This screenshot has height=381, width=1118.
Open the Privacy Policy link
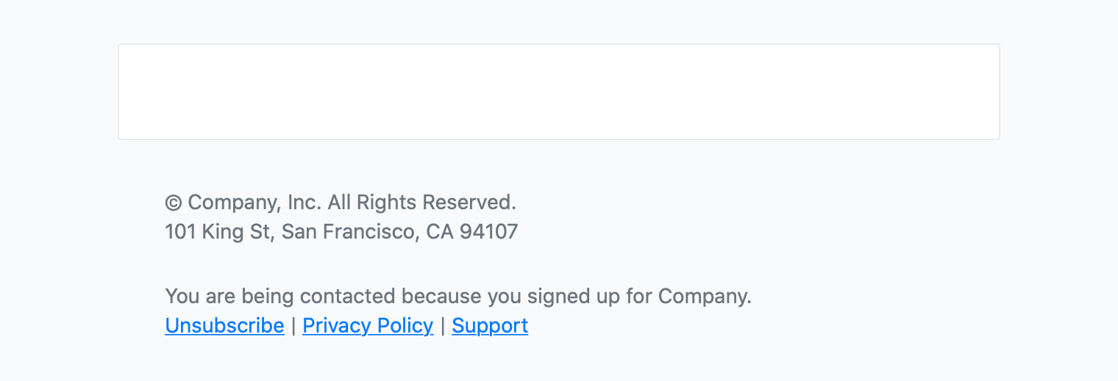368,325
